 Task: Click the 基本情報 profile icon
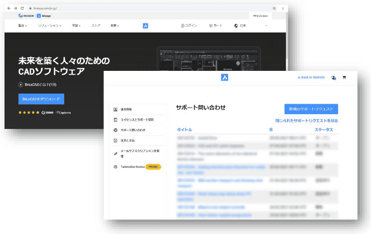point(116,109)
